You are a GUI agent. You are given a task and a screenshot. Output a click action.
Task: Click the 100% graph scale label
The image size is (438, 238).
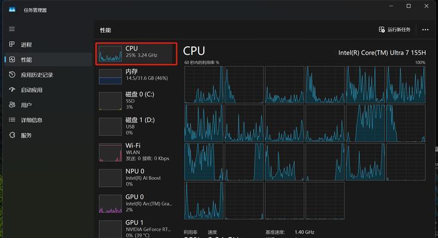tap(420, 62)
